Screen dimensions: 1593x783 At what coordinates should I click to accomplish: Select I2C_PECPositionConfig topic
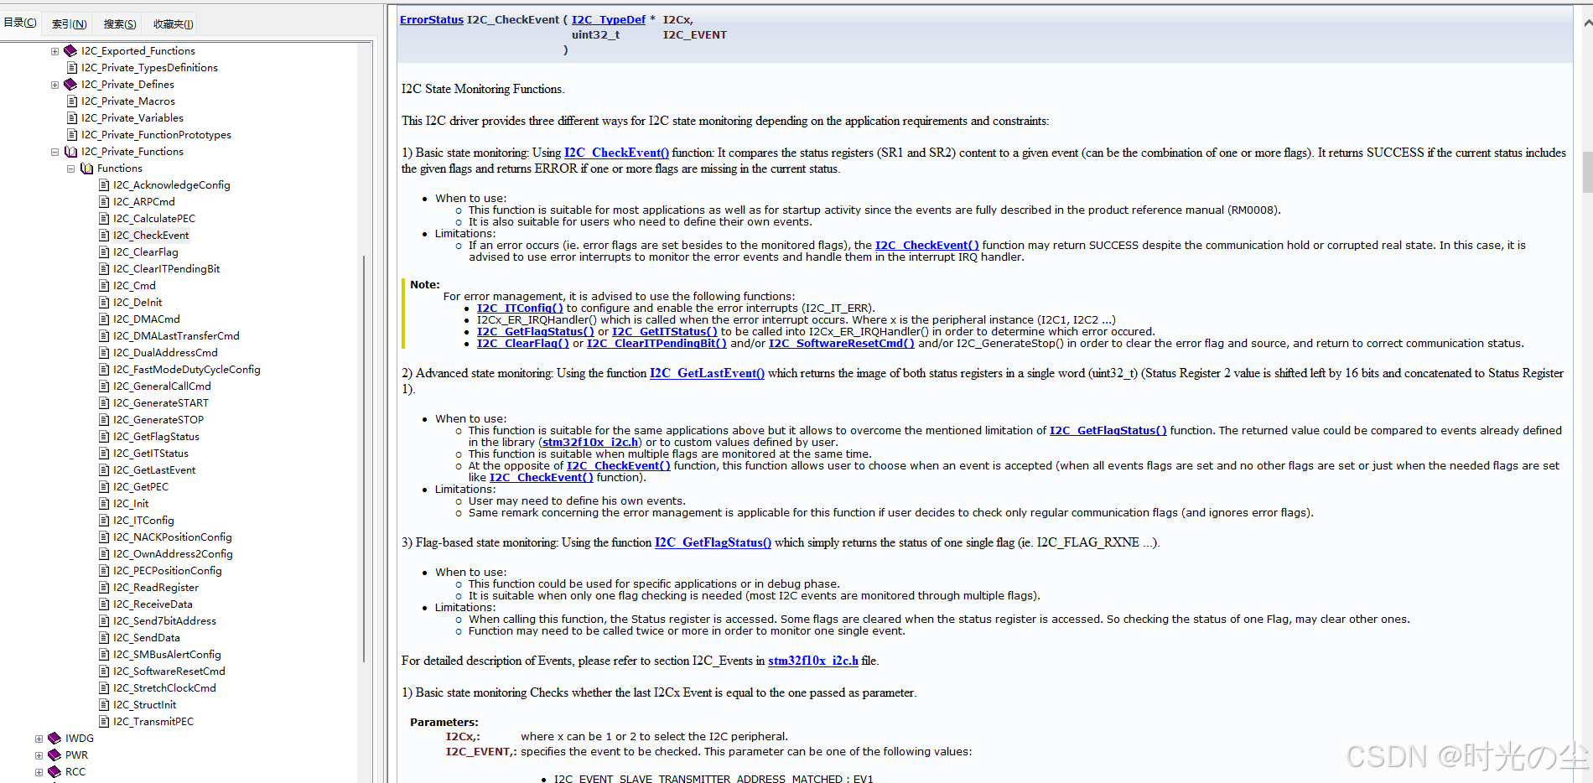point(168,571)
